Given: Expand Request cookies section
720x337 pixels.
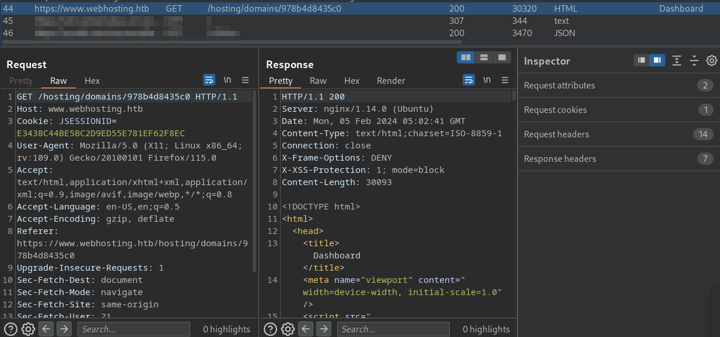Looking at the screenshot, I should pos(618,110).
